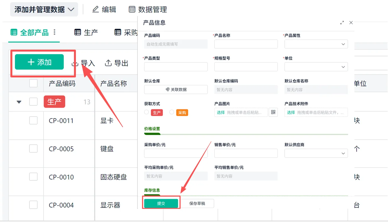The width and height of the screenshot is (388, 222).
Task: Click the 产品名称 input field
Action: (x=246, y=44)
